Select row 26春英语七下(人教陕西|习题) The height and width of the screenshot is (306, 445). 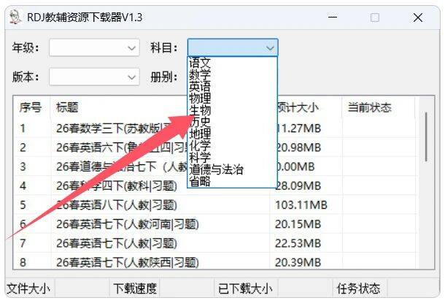pyautogui.click(x=127, y=261)
